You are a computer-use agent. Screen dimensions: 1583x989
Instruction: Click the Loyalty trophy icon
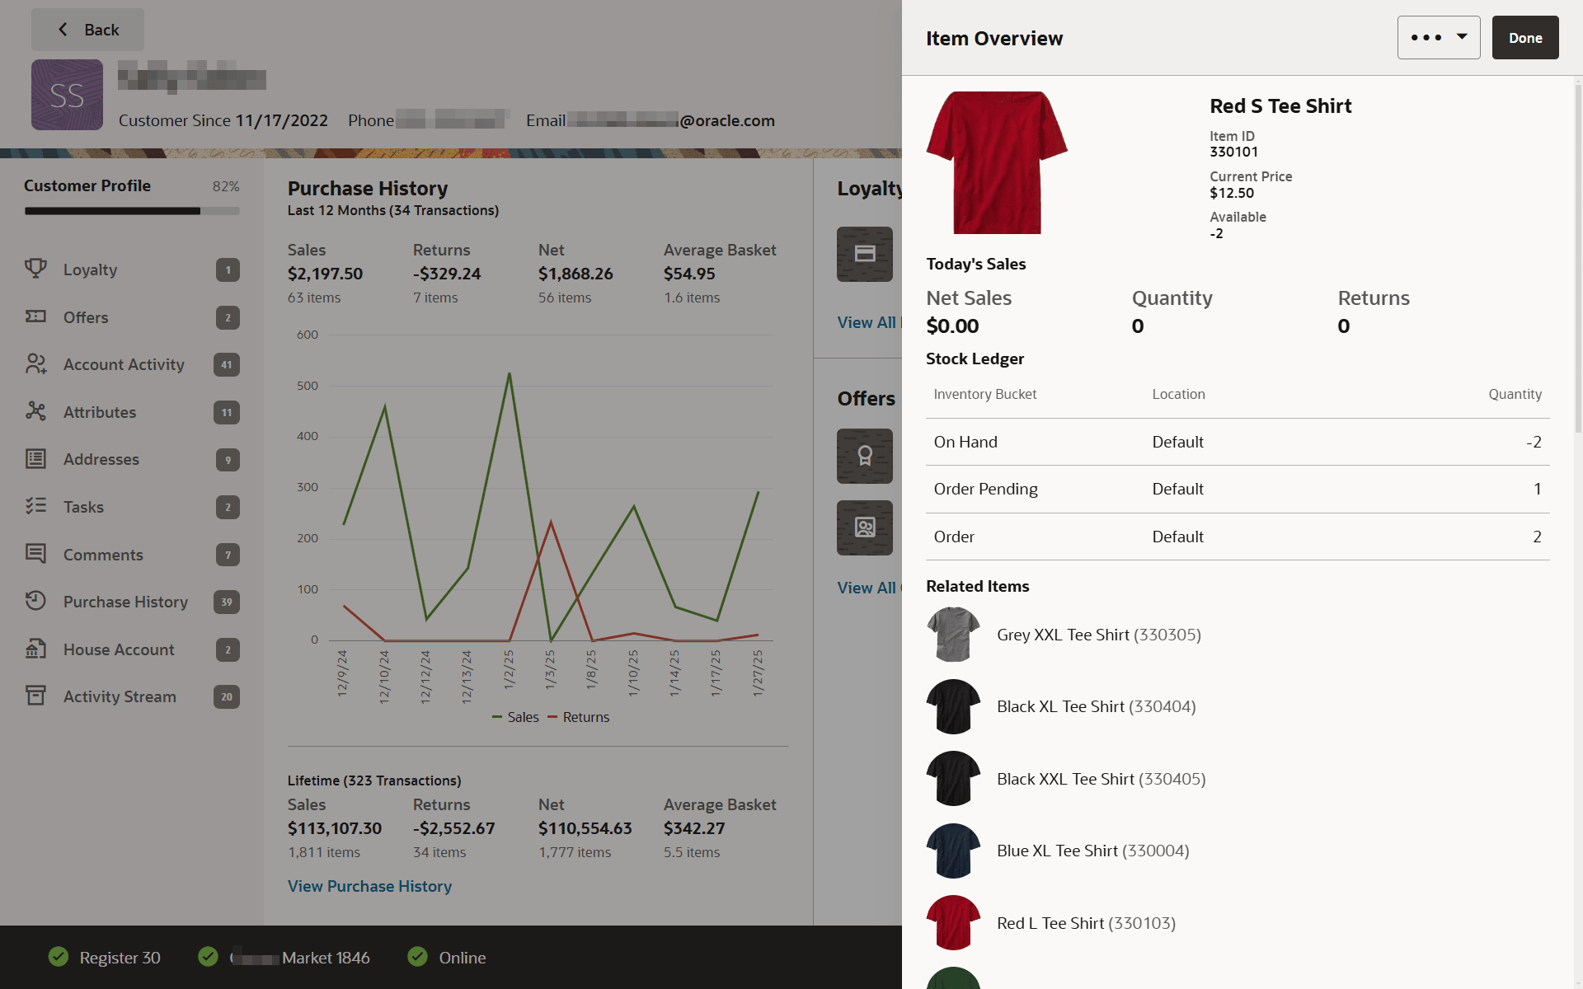pos(35,269)
